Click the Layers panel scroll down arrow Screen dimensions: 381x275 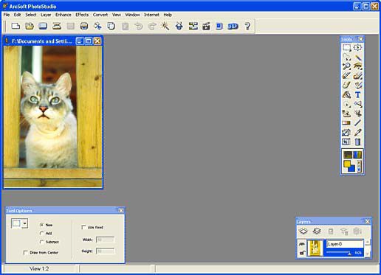(x=368, y=254)
